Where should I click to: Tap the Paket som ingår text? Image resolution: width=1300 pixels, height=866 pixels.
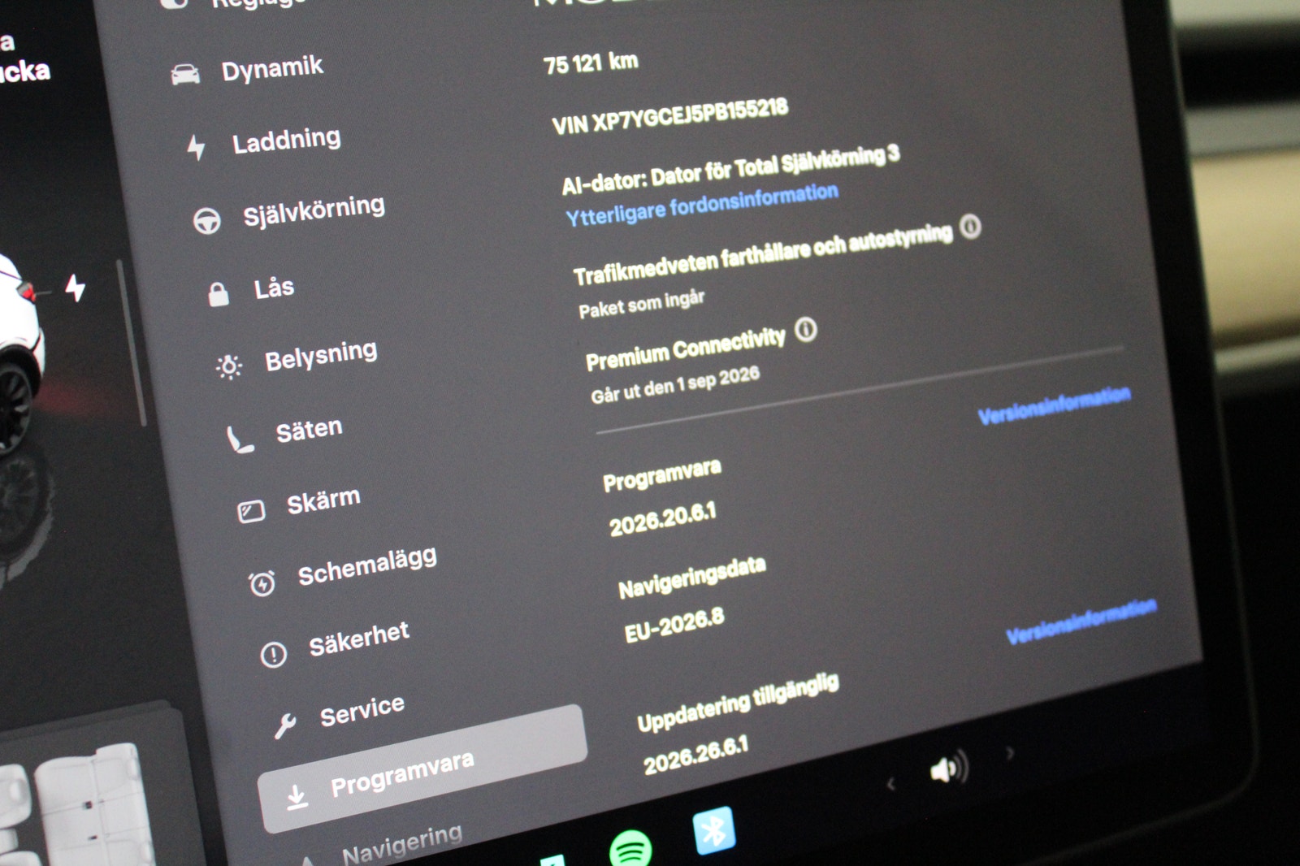point(641,304)
